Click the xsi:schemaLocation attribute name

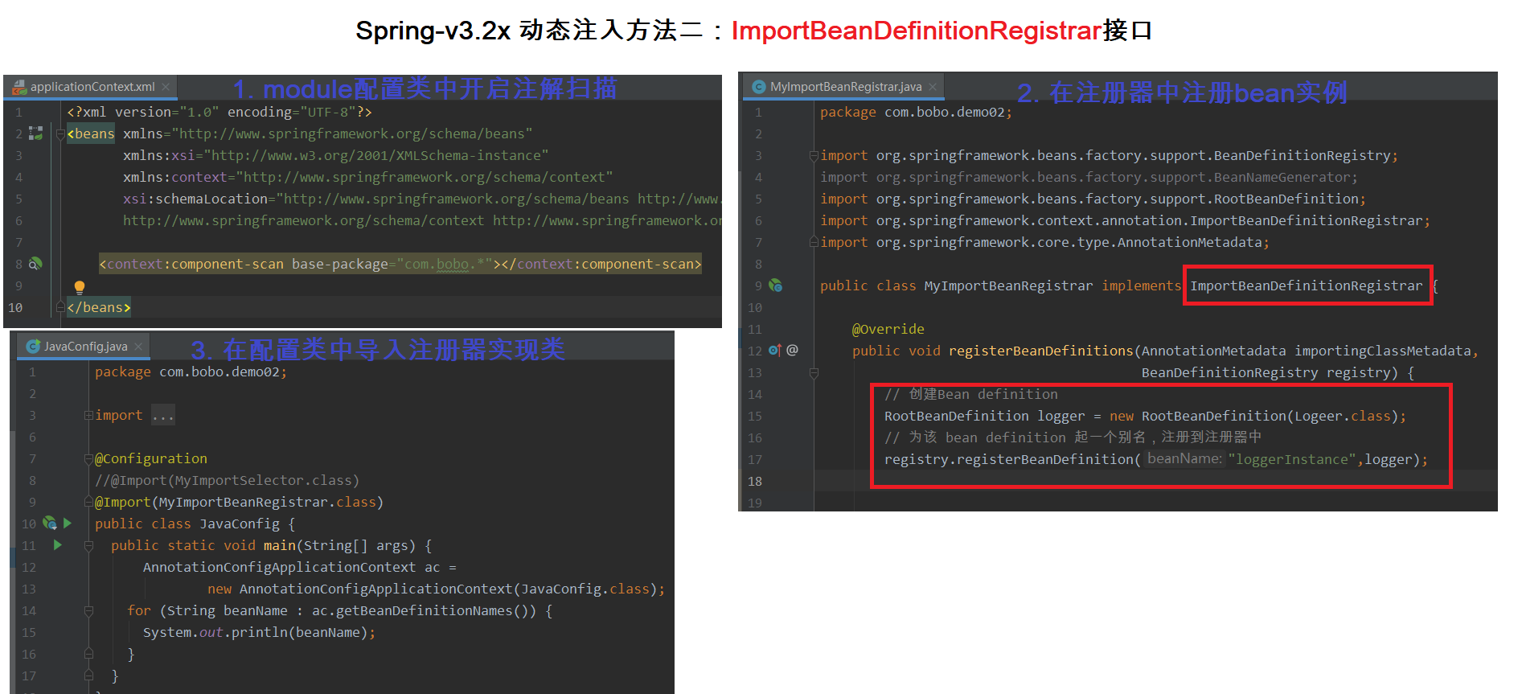195,199
